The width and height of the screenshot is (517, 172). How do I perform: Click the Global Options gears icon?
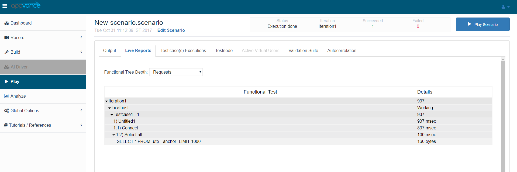click(7, 111)
